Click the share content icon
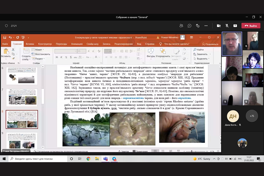Image resolution: width=264 pixels, height=176 pixels. pos(235,26)
